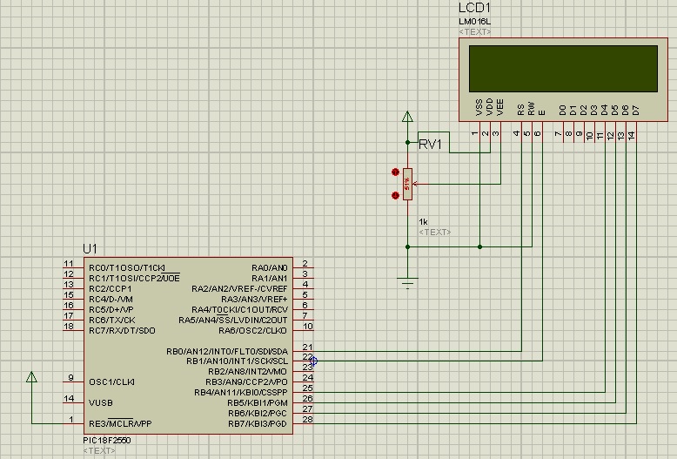The width and height of the screenshot is (677, 459).
Task: Click the wire junction dot beside RV1 label
Action: click(407, 142)
